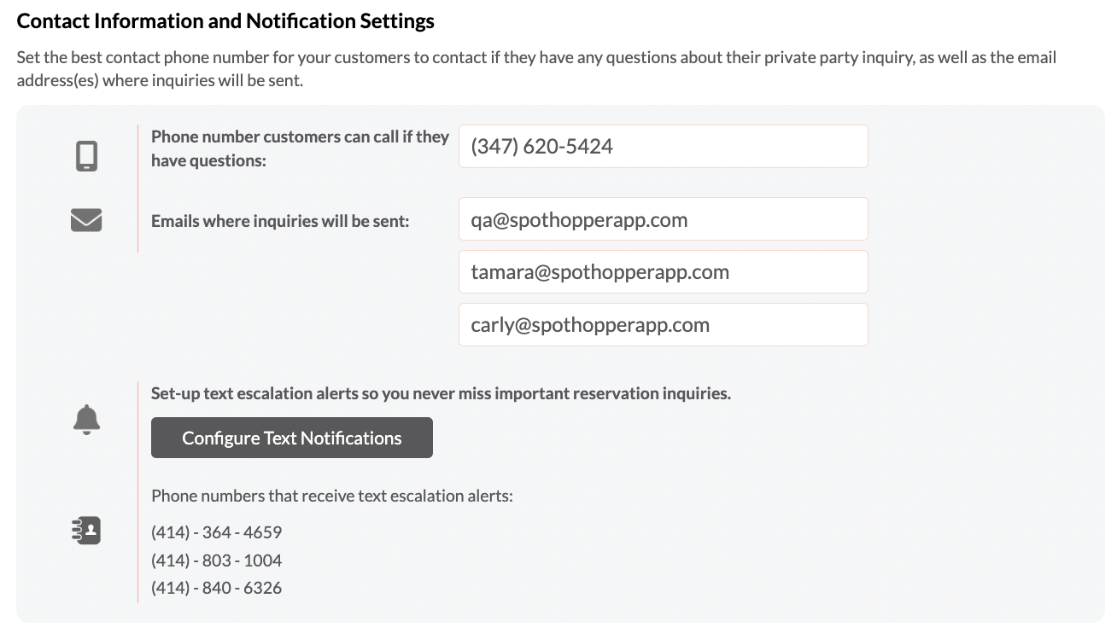Click the envelope email icon

tap(86, 220)
